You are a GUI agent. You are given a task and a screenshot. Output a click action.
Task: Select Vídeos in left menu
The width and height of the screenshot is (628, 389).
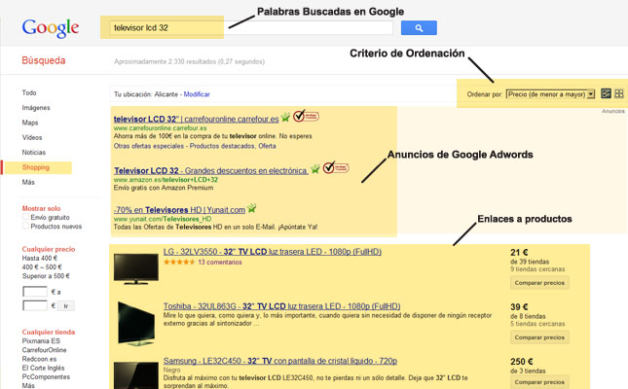point(32,137)
